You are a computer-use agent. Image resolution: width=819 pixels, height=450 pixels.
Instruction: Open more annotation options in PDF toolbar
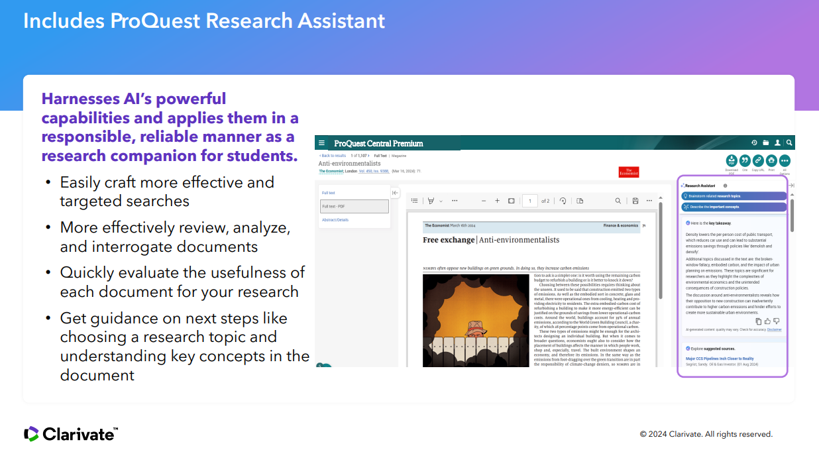[455, 201]
